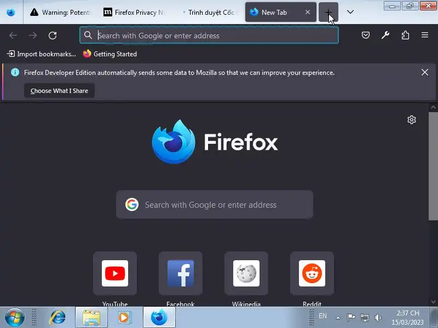This screenshot has height=328, width=438.
Task: Click the page scrollbar down arrow
Action: click(x=433, y=302)
